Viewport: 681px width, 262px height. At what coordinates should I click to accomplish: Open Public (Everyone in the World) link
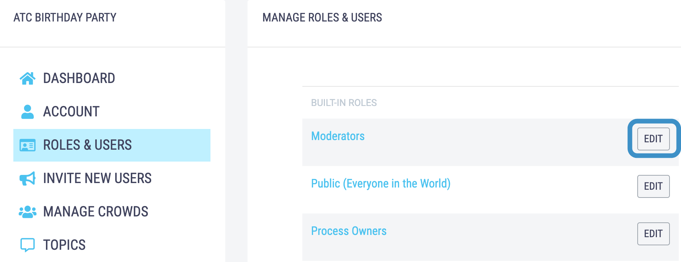[x=381, y=183]
